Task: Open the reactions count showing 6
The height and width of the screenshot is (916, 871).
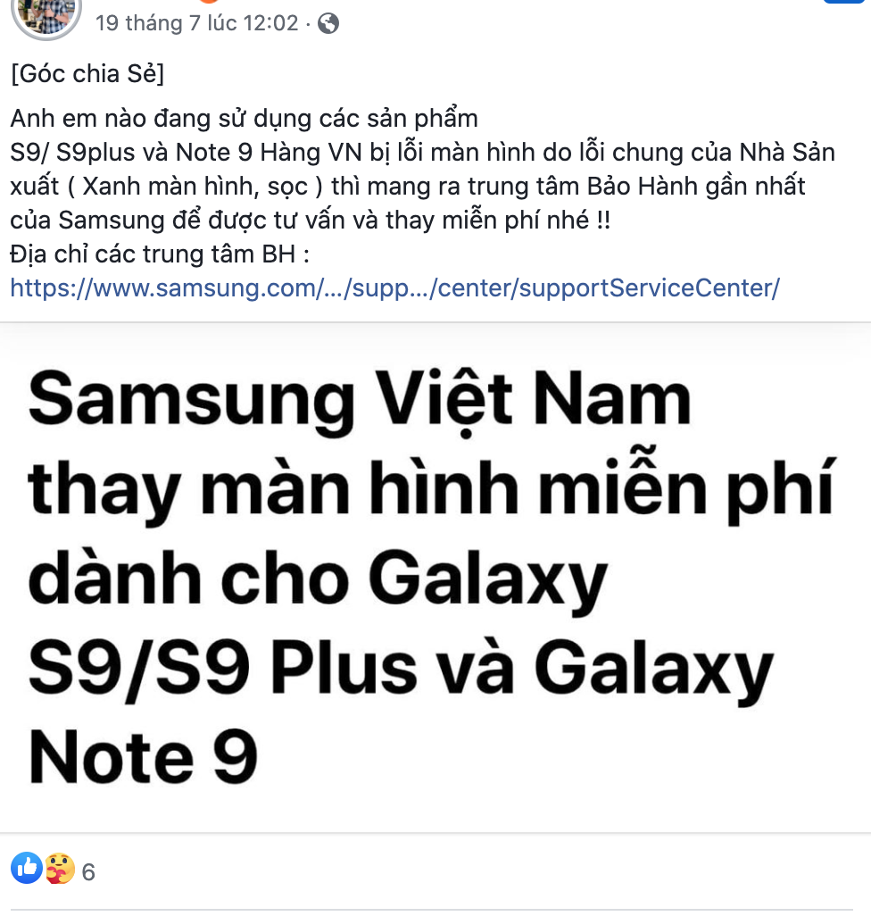Action: 88,872
